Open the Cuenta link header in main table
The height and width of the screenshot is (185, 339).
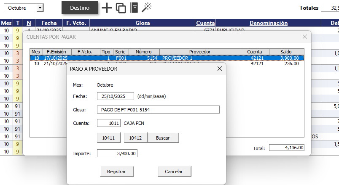pyautogui.click(x=205, y=23)
